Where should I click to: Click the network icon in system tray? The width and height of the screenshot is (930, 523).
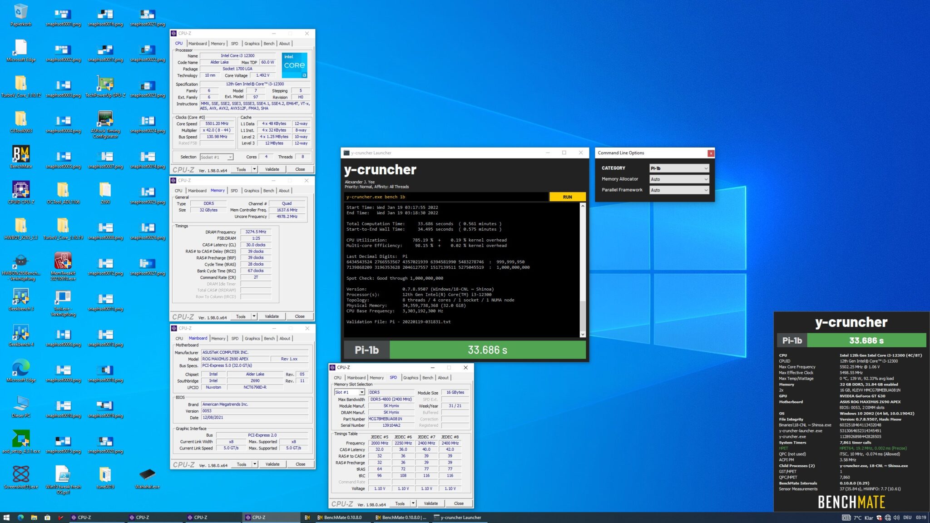[x=888, y=517]
